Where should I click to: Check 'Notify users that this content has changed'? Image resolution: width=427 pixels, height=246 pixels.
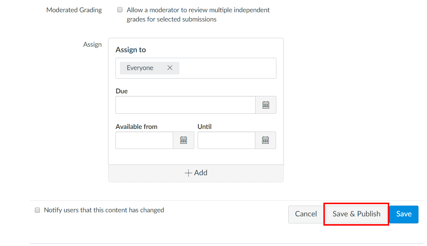click(x=37, y=210)
